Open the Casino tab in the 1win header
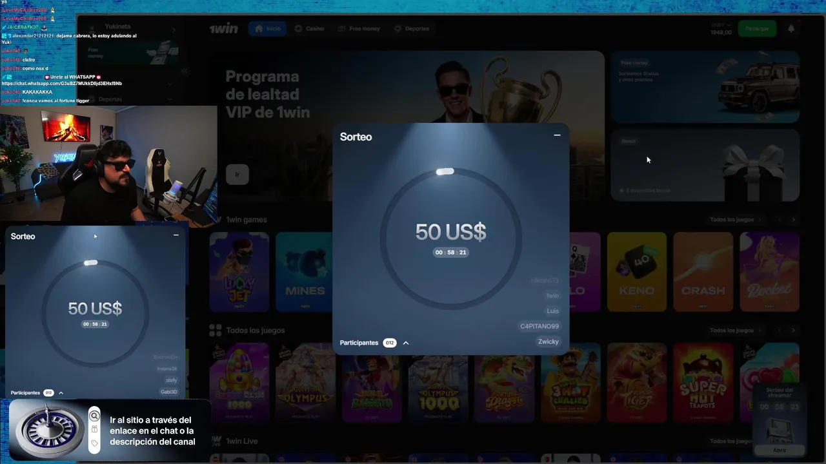 tap(309, 29)
